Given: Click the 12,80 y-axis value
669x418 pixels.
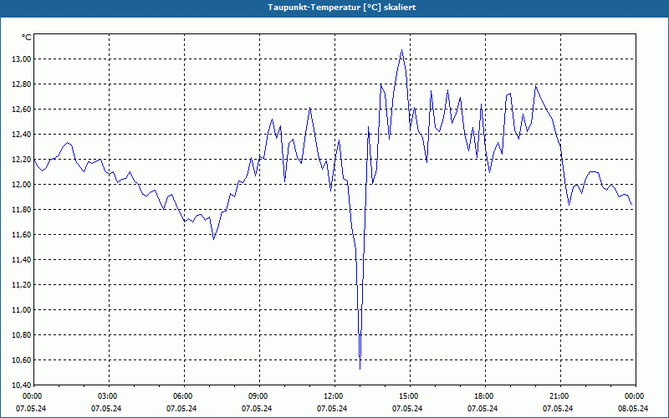Looking at the screenshot, I should click(22, 84).
